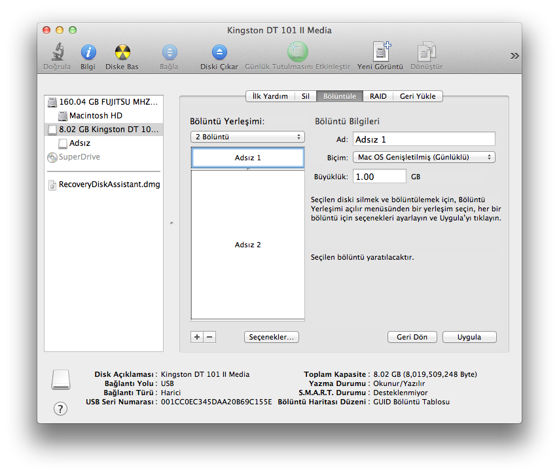
Task: Open the 2 Bölüntü layout dropdown
Action: [247, 137]
